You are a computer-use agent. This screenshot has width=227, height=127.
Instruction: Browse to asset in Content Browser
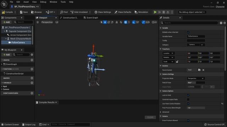pos(36,12)
